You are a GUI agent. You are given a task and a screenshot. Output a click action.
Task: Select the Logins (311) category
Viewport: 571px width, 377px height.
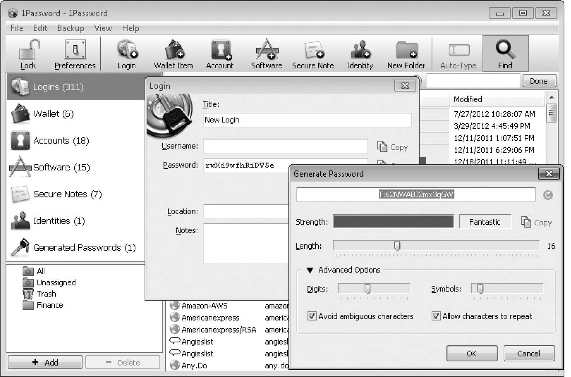coord(76,87)
